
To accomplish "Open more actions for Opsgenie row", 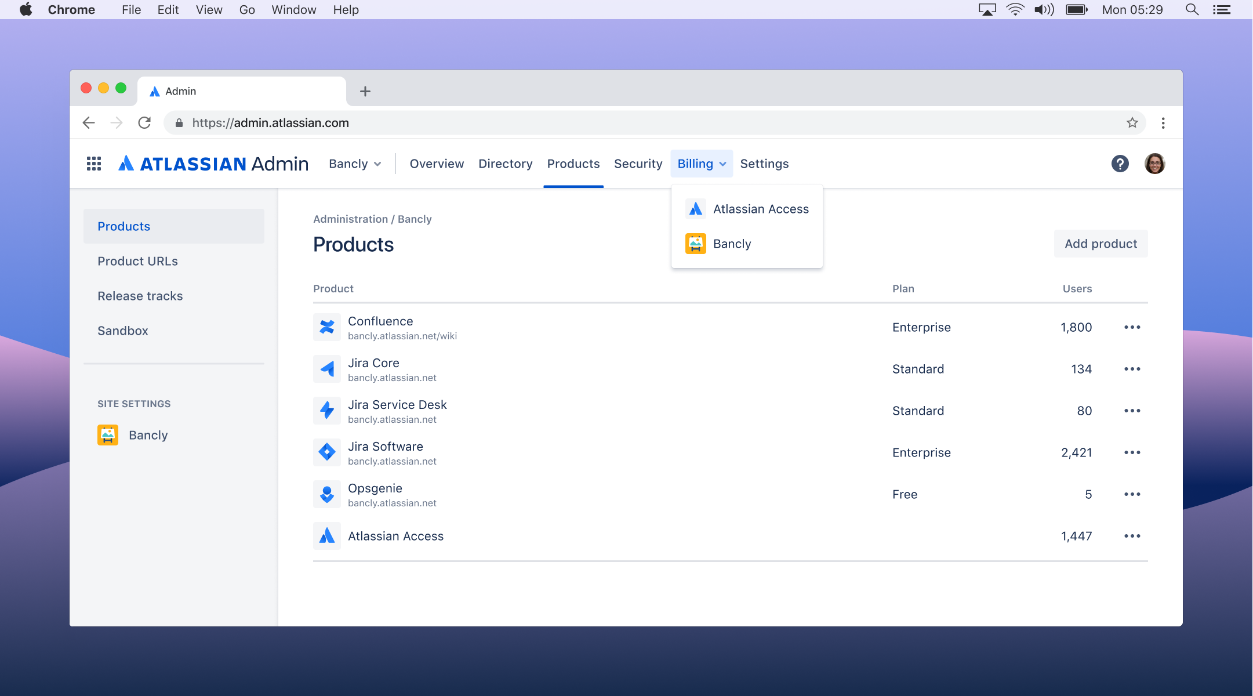I will pos(1132,494).
